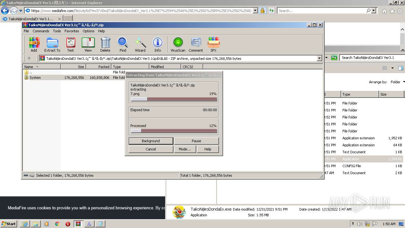This screenshot has height=228, width=405.
Task: Open the Notepad taskbar button
Action: tap(100, 224)
